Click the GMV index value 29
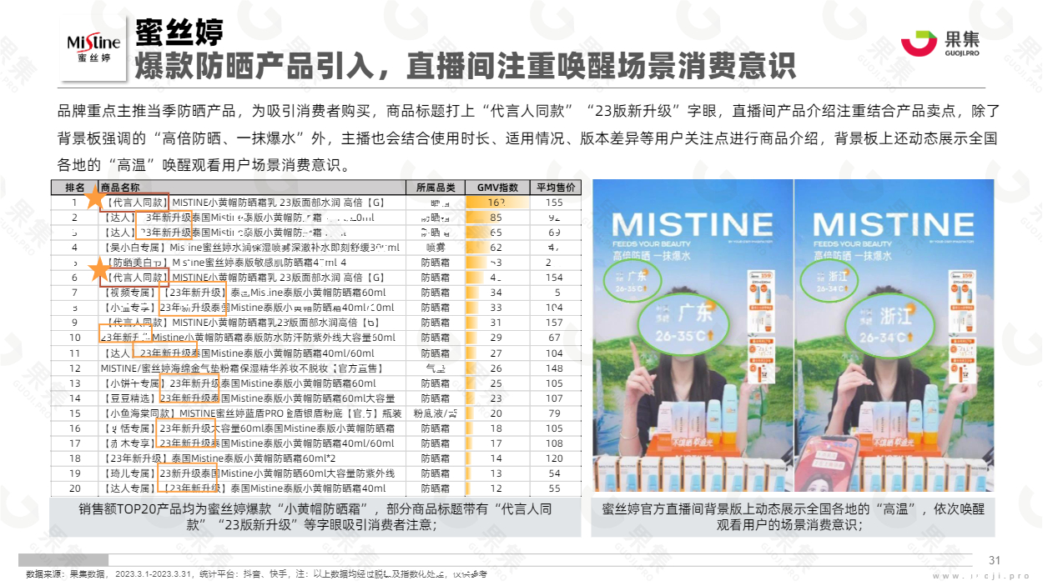 (x=496, y=338)
